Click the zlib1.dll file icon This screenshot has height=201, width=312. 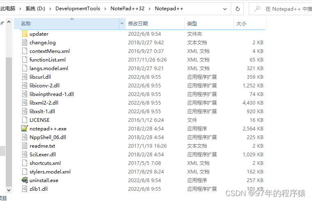point(25,189)
